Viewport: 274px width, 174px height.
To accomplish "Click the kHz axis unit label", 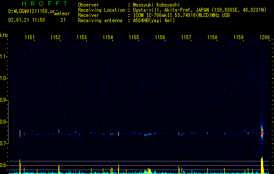I will (x=4, y=35).
